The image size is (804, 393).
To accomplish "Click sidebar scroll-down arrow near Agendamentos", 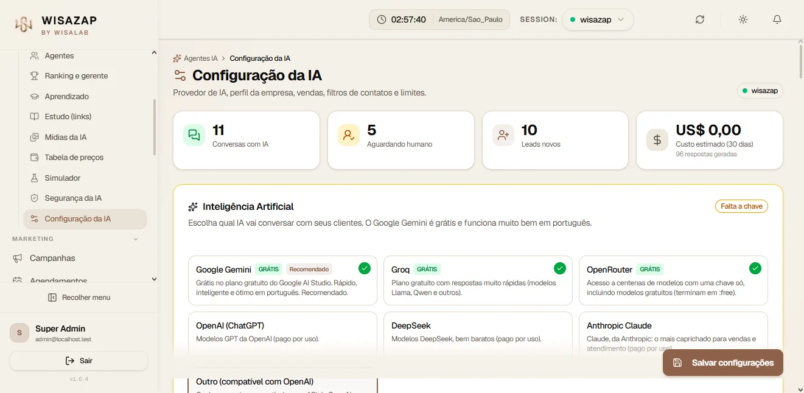I will click(154, 279).
